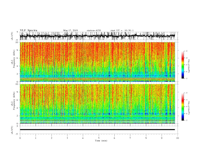Viewport: 200px width, 155px height.
Task: Click the ch.2 PSD color scale bar
Action: [183, 107]
